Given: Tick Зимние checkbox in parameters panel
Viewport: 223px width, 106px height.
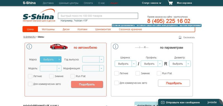Looking at the screenshot, I should (138, 73).
